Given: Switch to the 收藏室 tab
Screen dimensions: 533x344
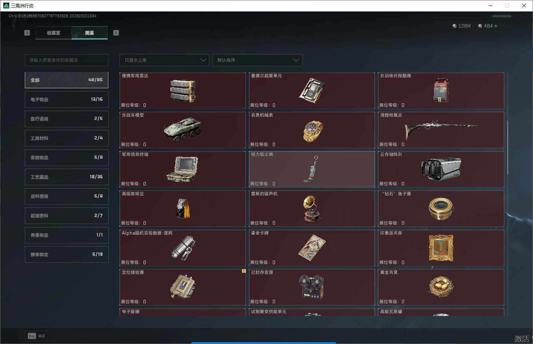Looking at the screenshot, I should [x=54, y=33].
